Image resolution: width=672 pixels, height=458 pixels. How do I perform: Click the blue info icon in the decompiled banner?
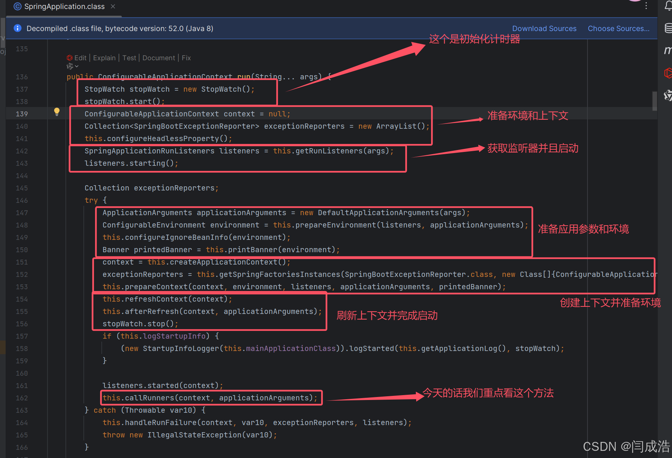pyautogui.click(x=17, y=28)
